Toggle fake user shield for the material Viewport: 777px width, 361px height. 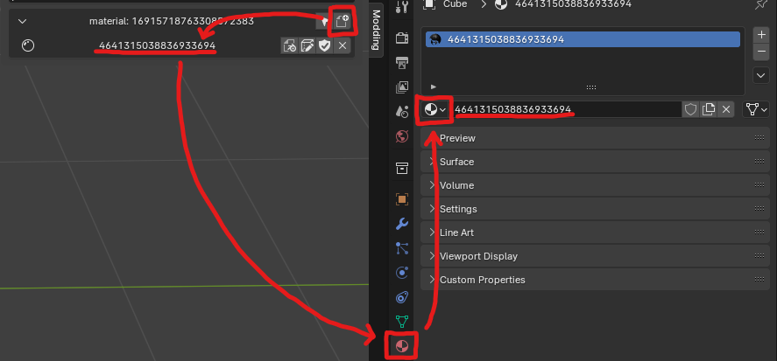[x=691, y=109]
